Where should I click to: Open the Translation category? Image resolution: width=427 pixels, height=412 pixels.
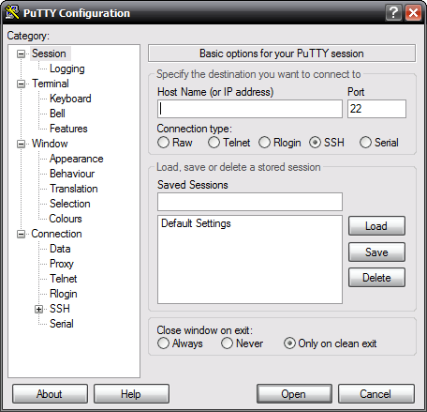pyautogui.click(x=74, y=189)
